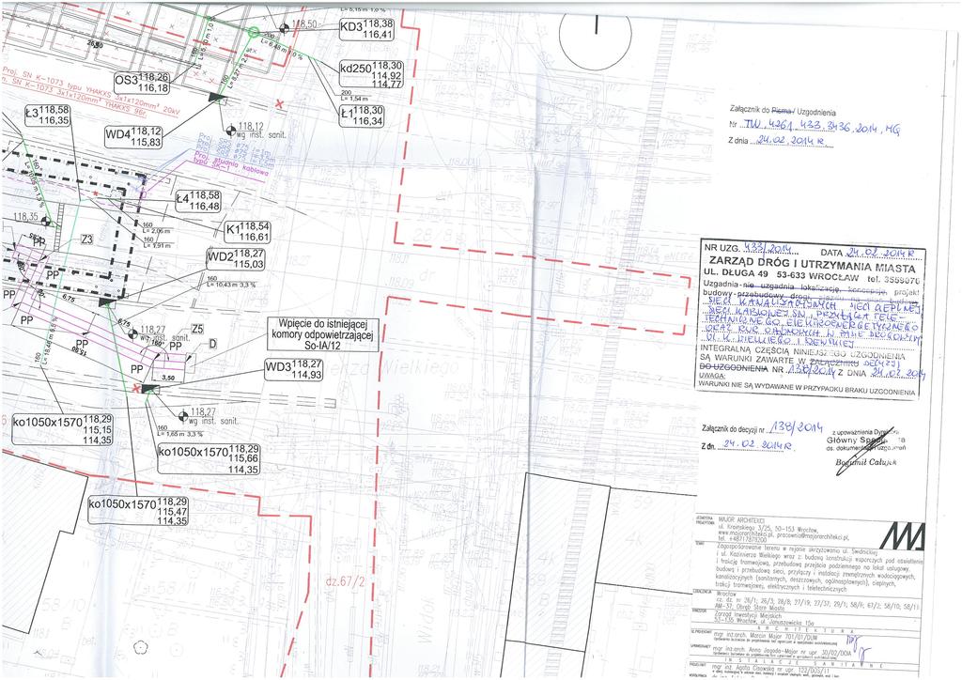Viewport: 962px width, 680px height.
Task: Click the MA logo in title block
Action: tap(902, 536)
